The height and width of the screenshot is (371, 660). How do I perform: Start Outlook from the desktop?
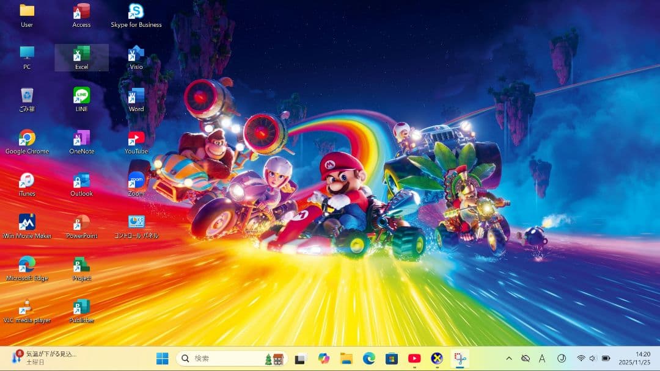point(81,181)
